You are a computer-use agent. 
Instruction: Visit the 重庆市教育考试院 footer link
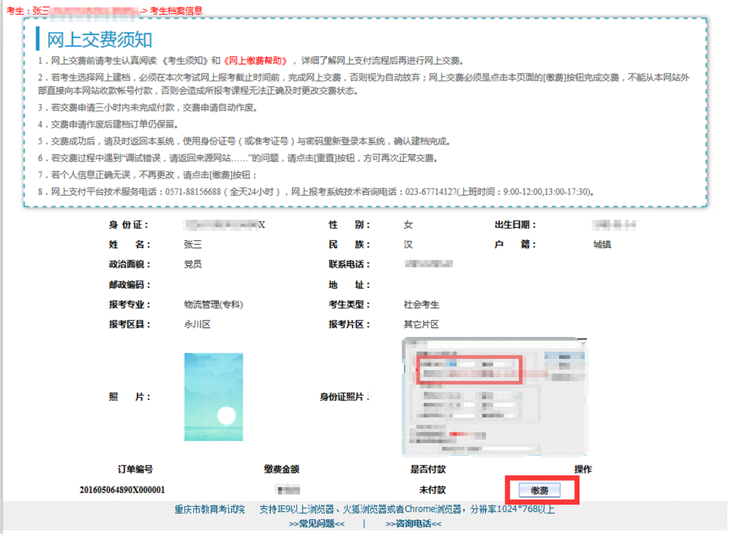tap(209, 509)
